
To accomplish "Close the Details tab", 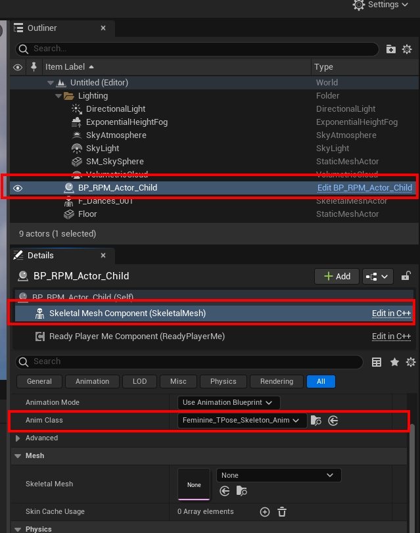I will (103, 255).
